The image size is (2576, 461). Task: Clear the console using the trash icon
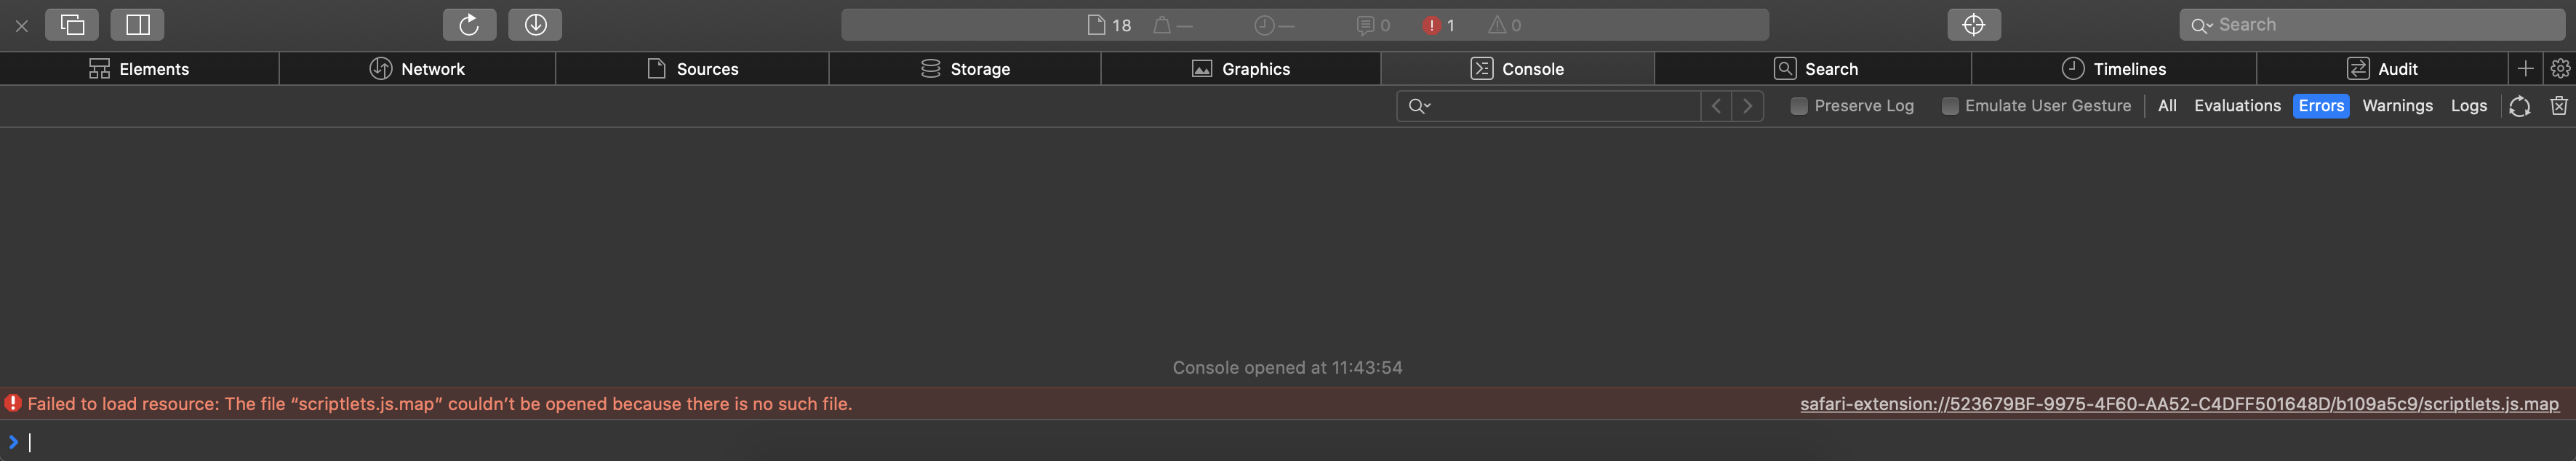[2561, 105]
